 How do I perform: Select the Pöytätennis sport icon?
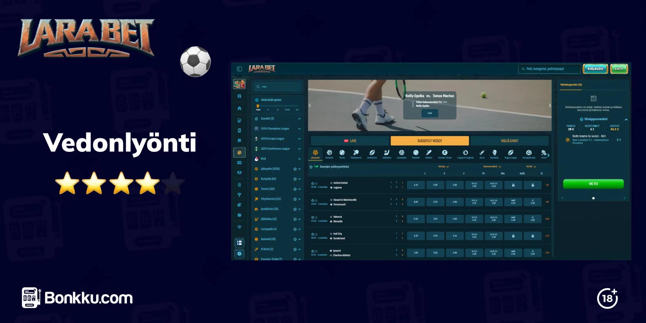coord(356,154)
